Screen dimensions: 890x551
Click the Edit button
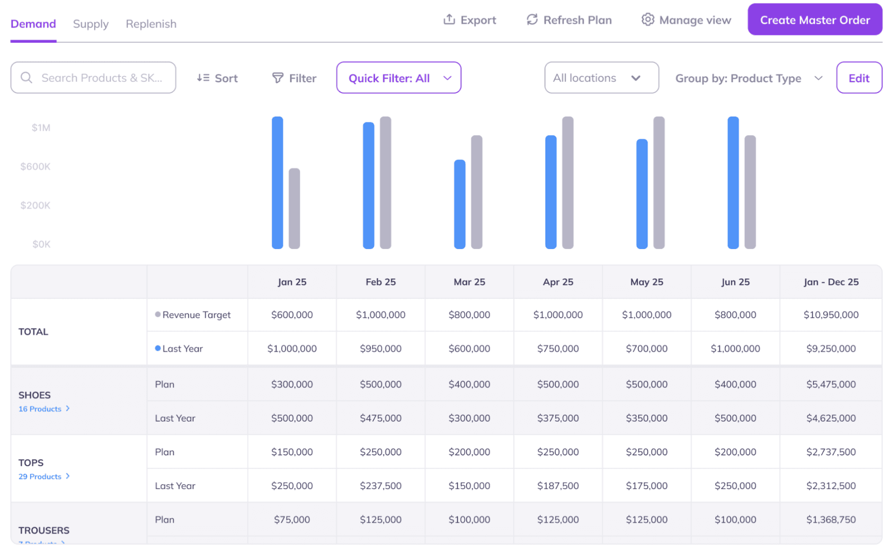[859, 78]
